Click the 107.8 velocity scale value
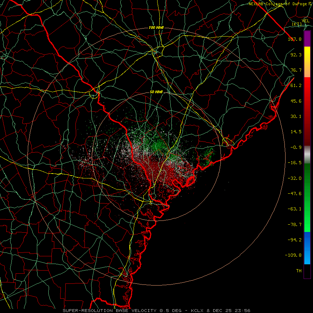 coord(295,39)
